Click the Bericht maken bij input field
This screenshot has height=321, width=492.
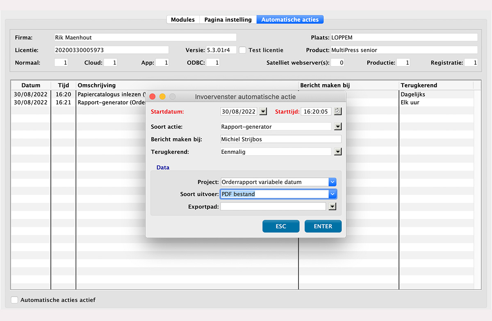(x=281, y=139)
